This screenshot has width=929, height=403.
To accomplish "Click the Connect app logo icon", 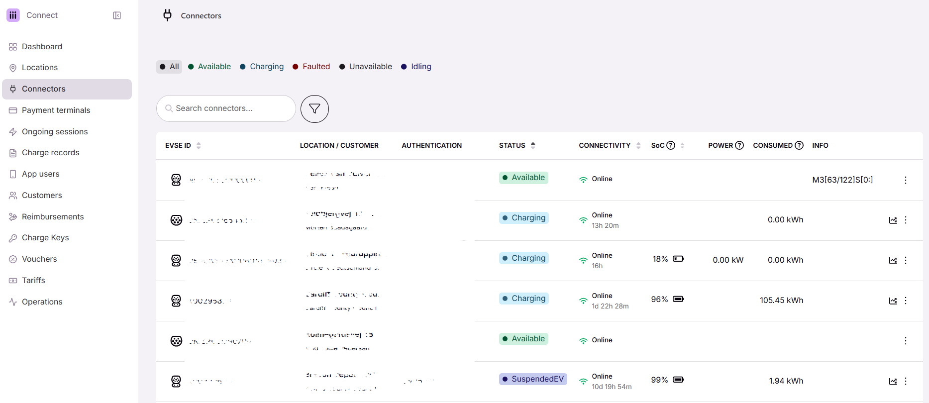I will 13,15.
